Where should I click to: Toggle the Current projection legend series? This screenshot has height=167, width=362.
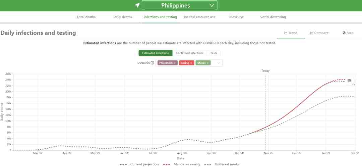(x=139, y=164)
